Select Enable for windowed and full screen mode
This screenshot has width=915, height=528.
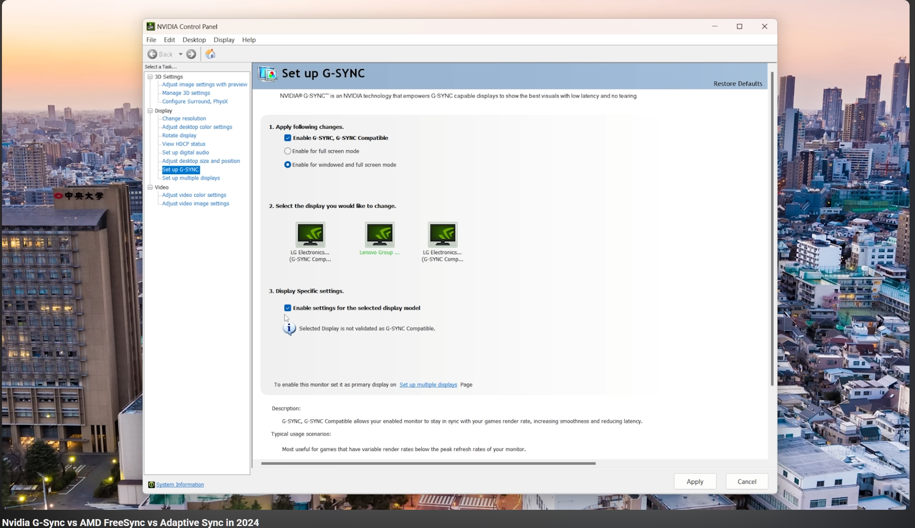[288, 165]
